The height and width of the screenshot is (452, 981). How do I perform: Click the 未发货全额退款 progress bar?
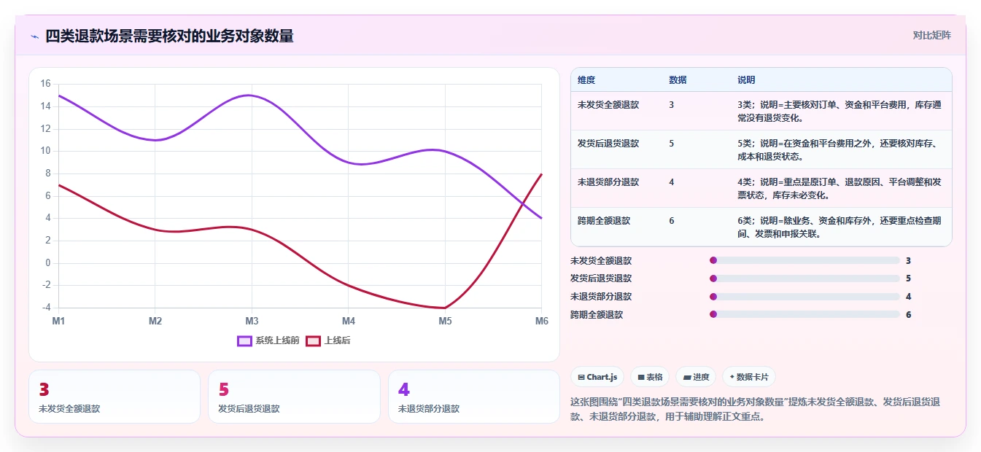click(x=804, y=260)
